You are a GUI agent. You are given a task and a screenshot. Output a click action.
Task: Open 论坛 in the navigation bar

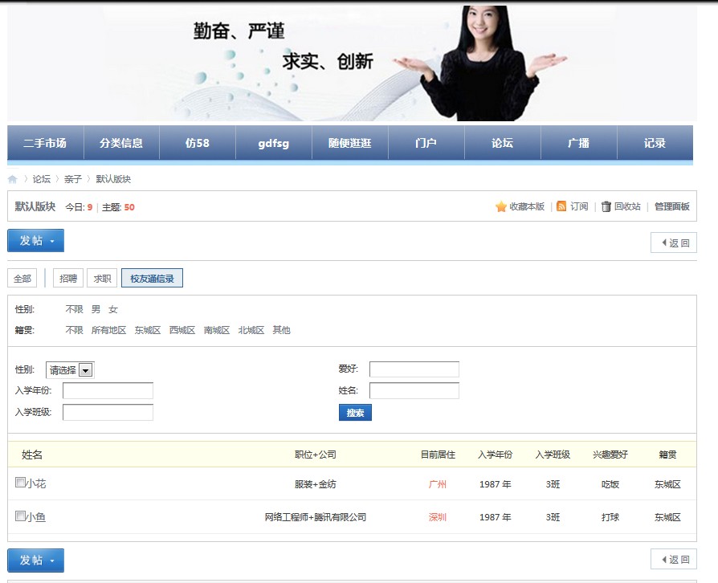(502, 143)
